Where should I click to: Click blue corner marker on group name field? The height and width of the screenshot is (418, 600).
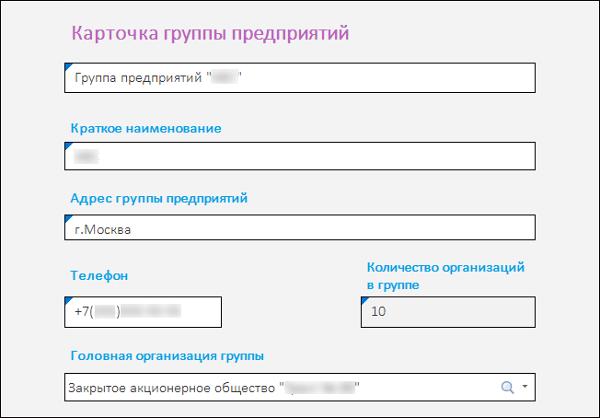pos(67,66)
